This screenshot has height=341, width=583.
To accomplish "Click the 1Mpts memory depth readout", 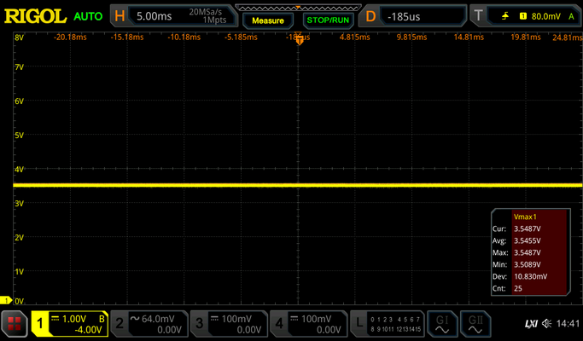I will 214,20.
